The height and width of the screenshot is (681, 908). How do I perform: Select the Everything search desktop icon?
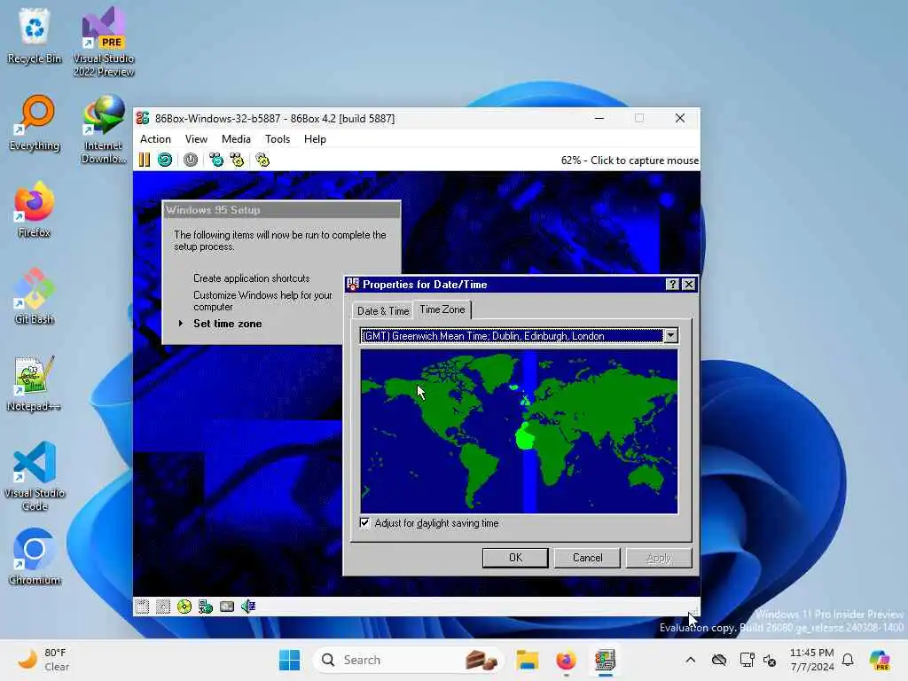[35, 122]
